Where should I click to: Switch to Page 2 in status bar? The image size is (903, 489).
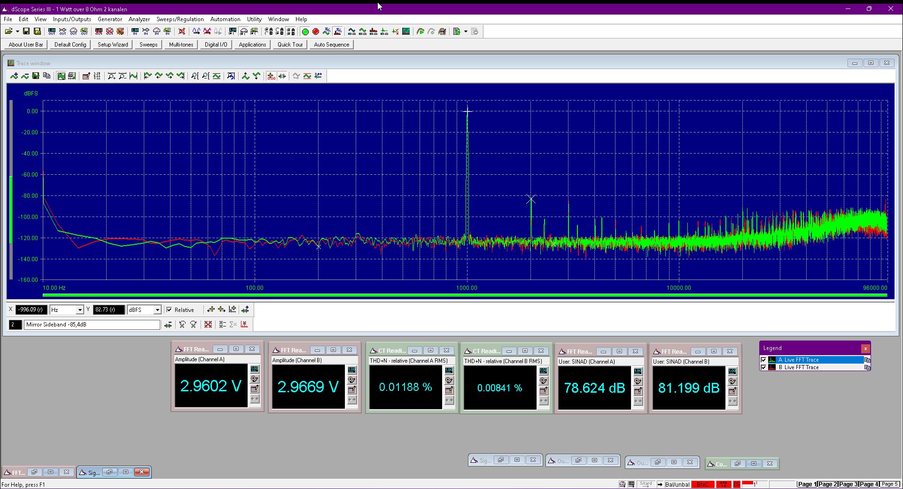(x=828, y=484)
